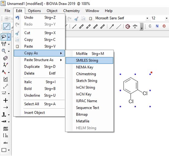Open the Object menu
The image size is (169, 156).
[x=52, y=11]
